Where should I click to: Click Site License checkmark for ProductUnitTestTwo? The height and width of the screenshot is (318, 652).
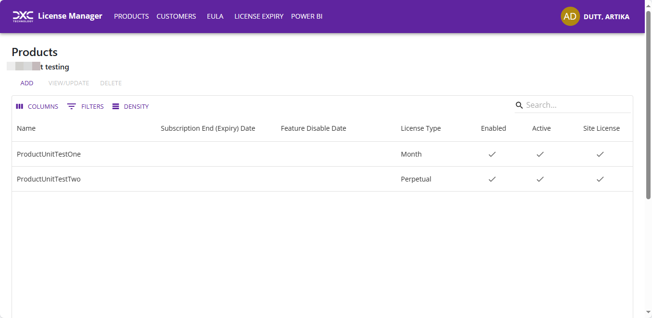pyautogui.click(x=600, y=179)
